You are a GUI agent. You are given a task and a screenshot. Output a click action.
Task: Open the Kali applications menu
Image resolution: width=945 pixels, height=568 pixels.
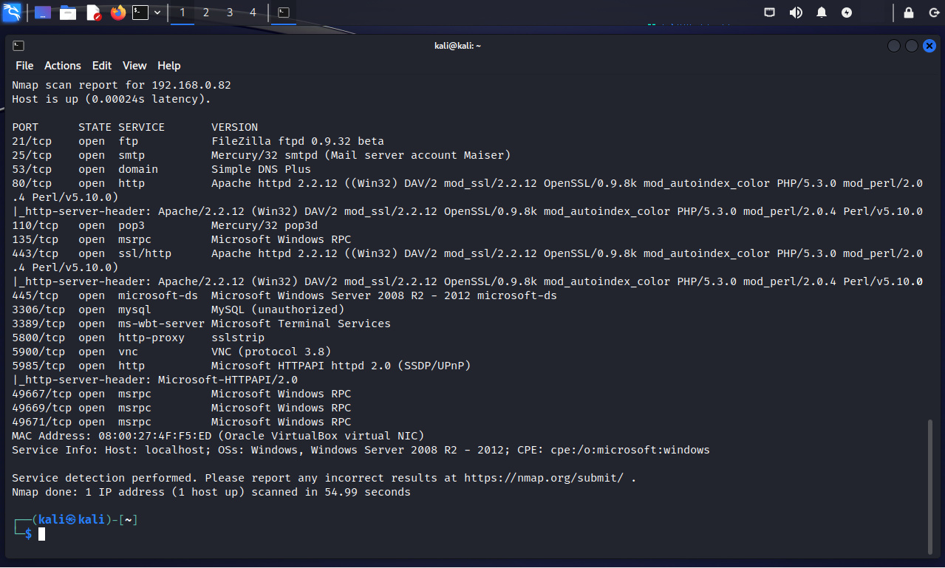point(12,13)
